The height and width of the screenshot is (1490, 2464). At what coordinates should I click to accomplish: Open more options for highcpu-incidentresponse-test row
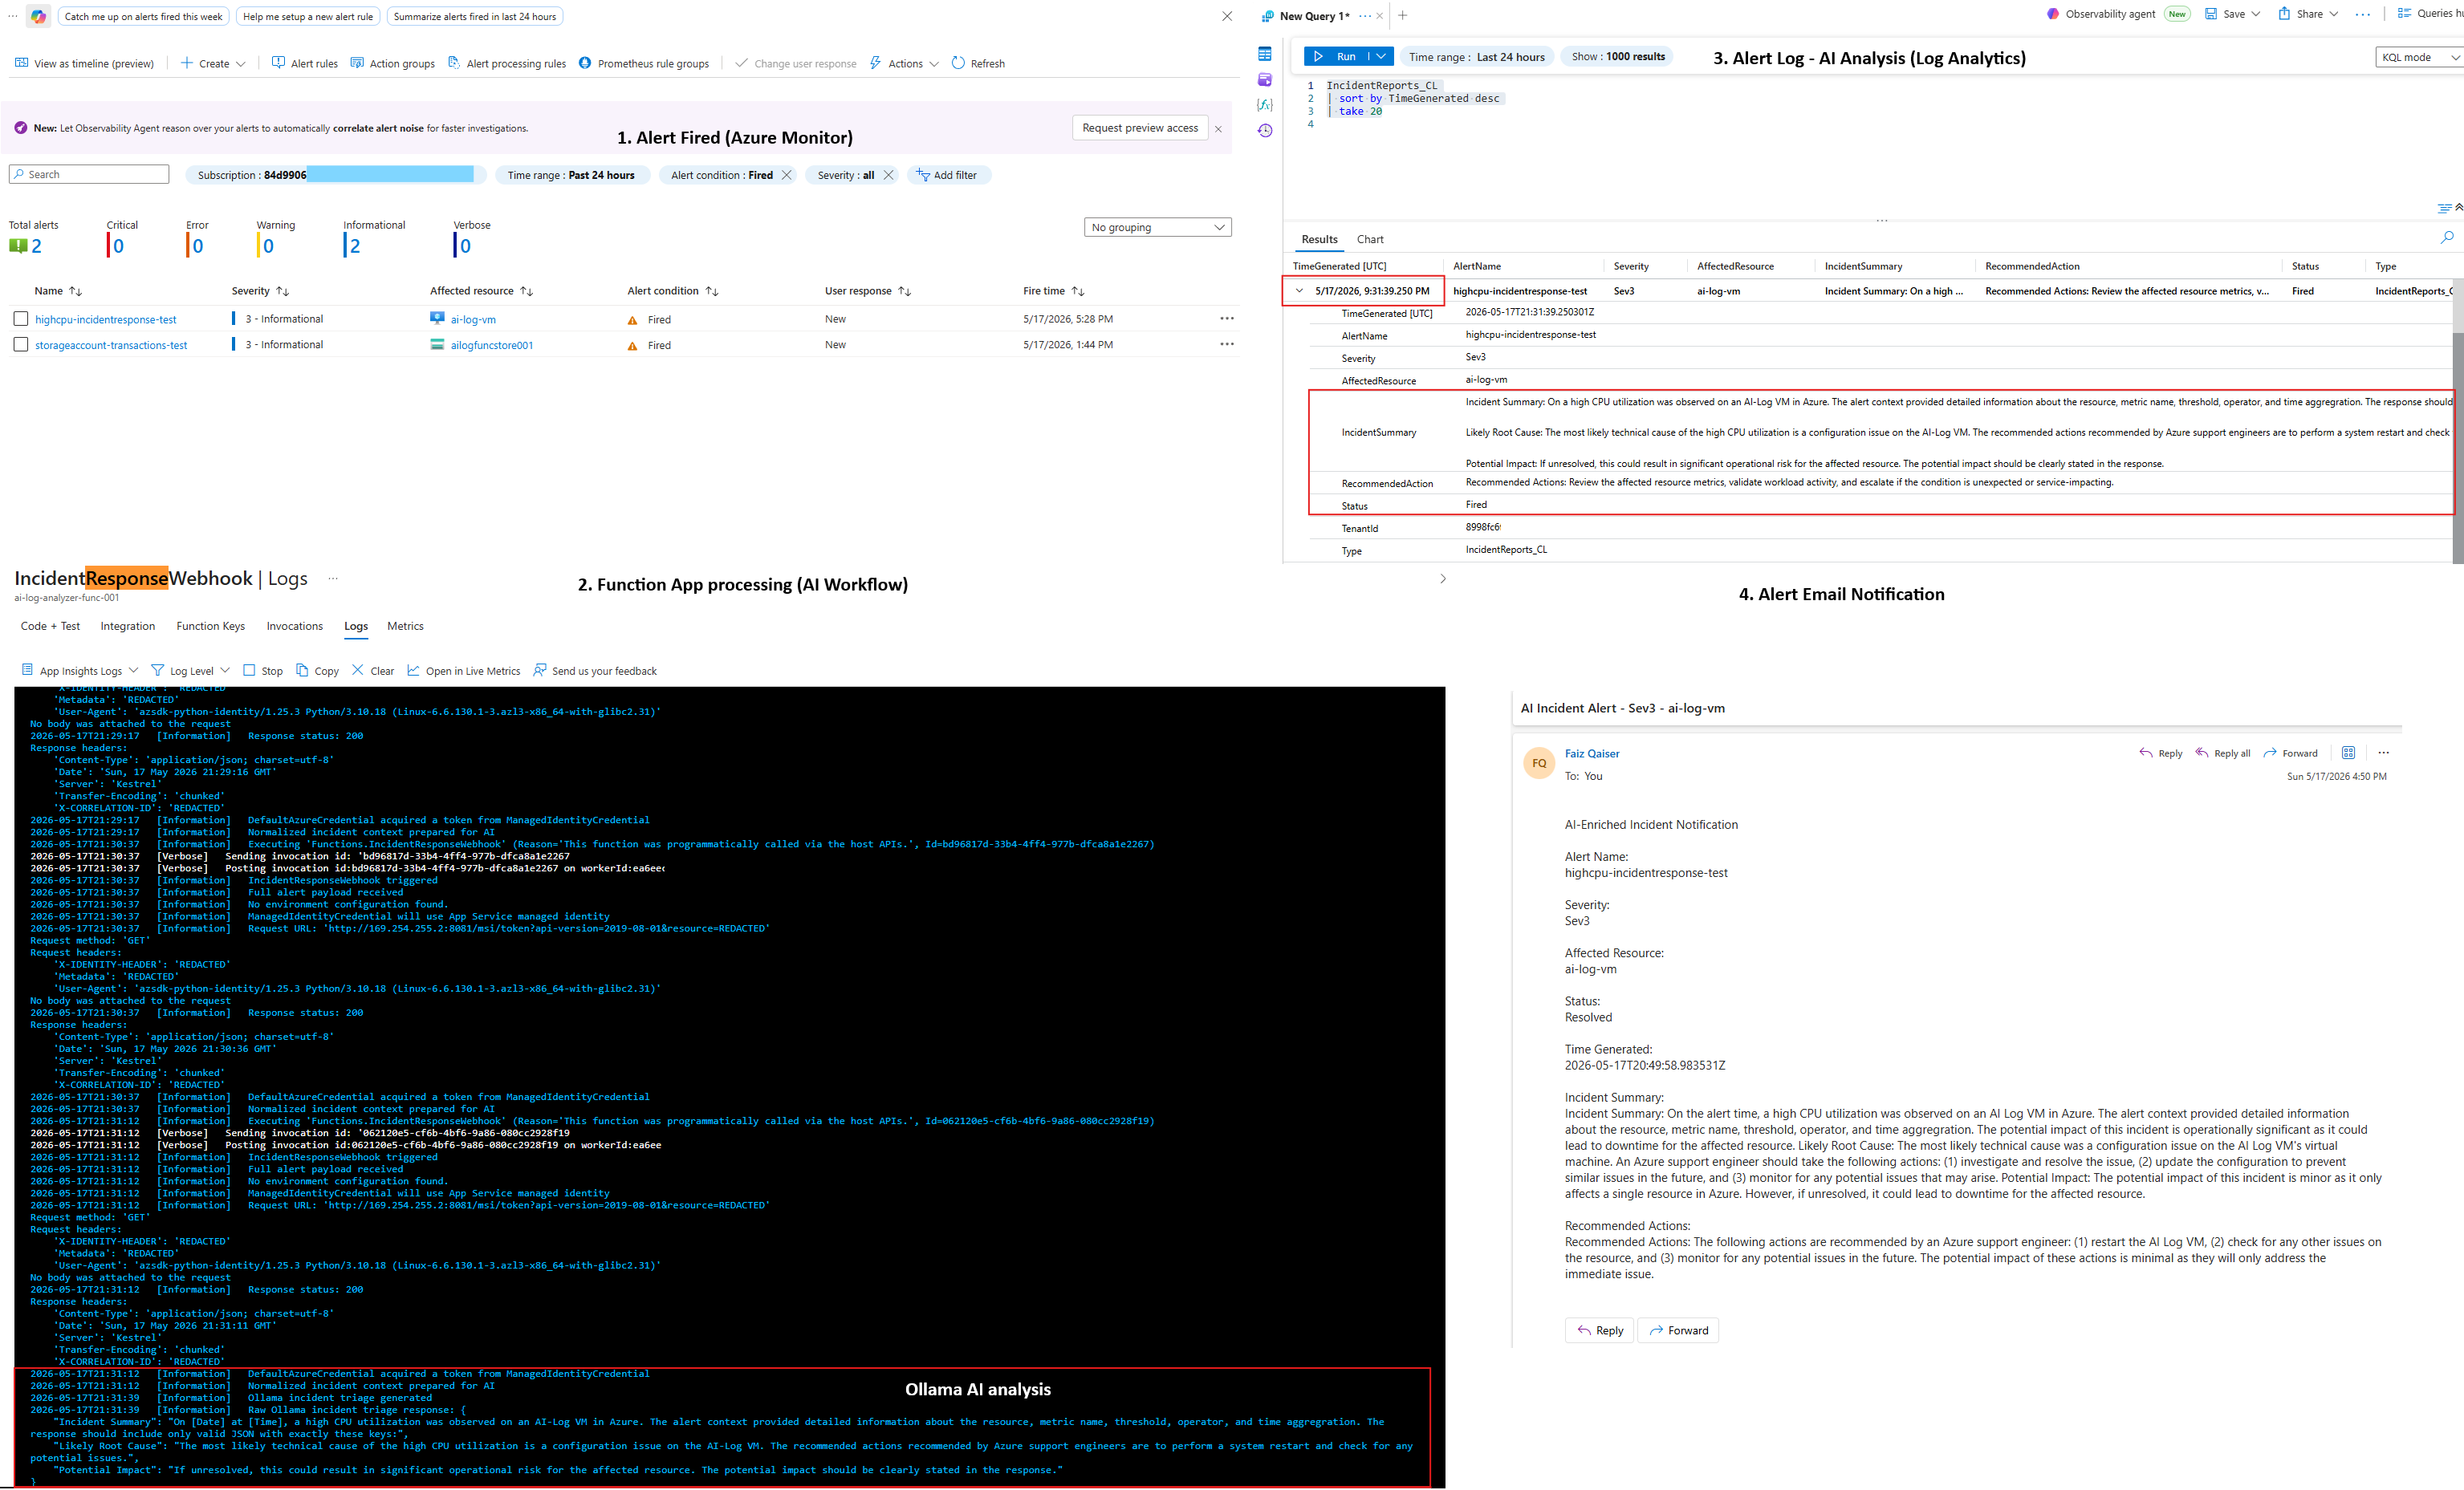tap(1227, 319)
